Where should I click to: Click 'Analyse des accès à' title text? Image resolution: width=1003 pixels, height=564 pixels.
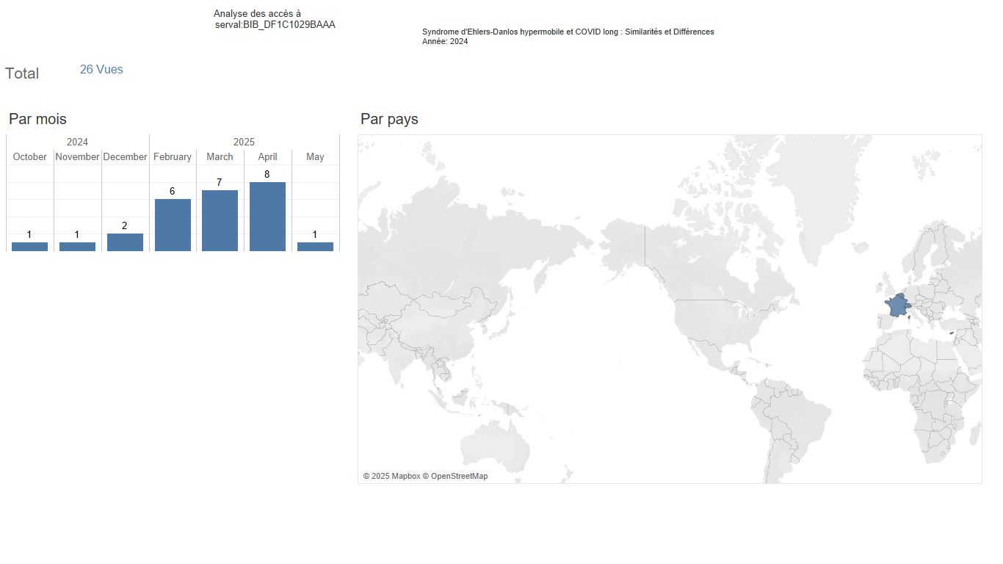point(257,14)
